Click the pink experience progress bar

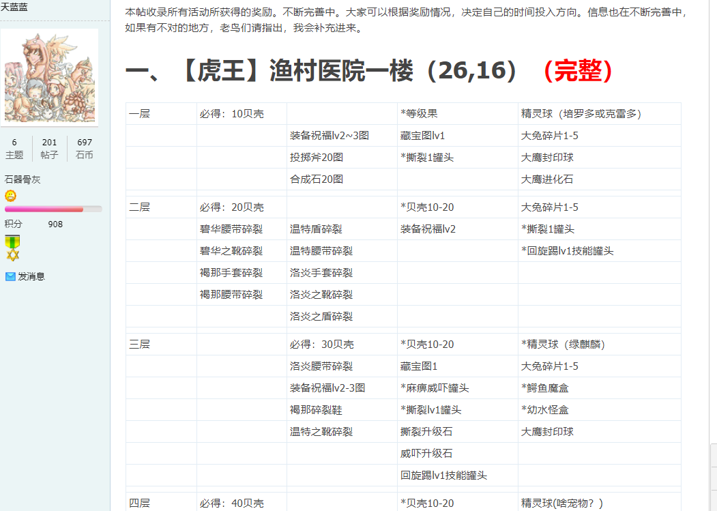[53, 209]
